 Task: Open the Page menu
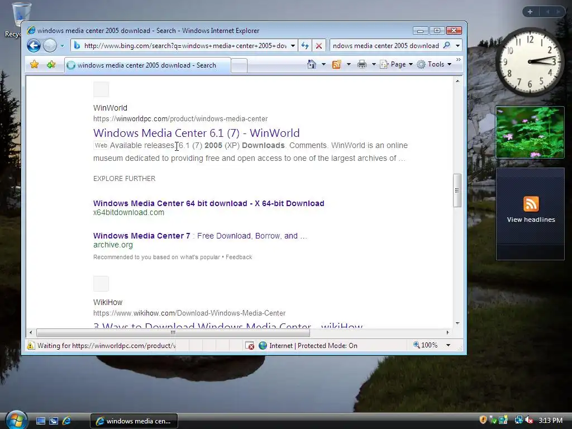396,64
